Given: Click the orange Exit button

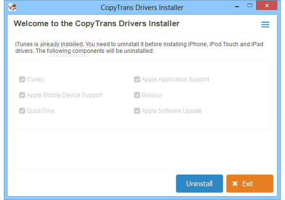Looking at the screenshot, I should 250,184.
